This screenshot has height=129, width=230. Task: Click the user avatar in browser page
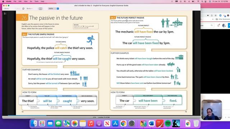click(224, 25)
